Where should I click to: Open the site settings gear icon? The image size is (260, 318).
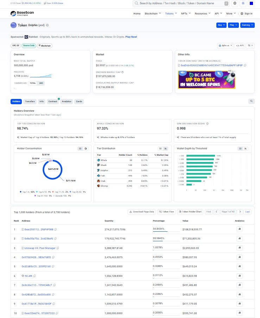[235, 3]
